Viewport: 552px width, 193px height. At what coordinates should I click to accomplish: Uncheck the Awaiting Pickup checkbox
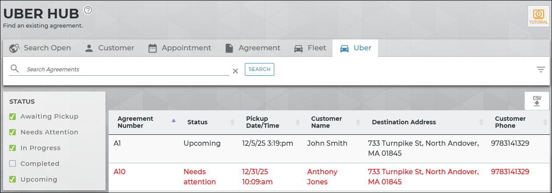tap(13, 116)
